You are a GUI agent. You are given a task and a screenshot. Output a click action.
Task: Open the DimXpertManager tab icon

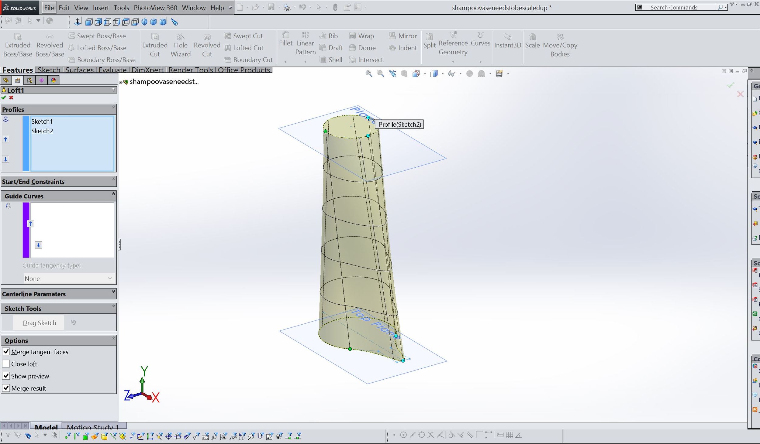tap(42, 80)
